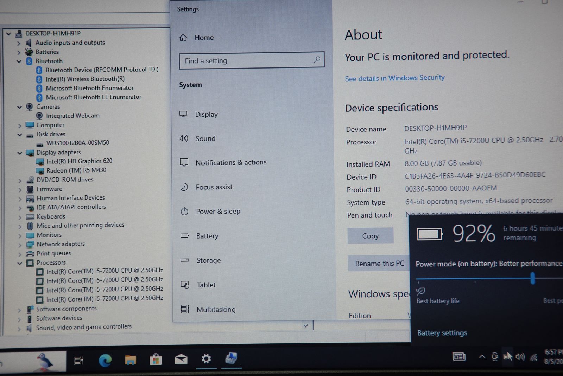Viewport: 563px width, 376px height.
Task: Open File Explorer from the taskbar
Action: 130,360
